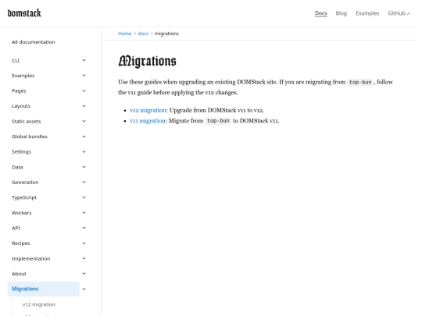This screenshot has width=422, height=316.
Task: Open the Generation sidebar page
Action: [x=25, y=182]
